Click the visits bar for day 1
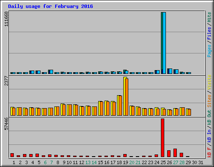214x167 pixels. 13,111
